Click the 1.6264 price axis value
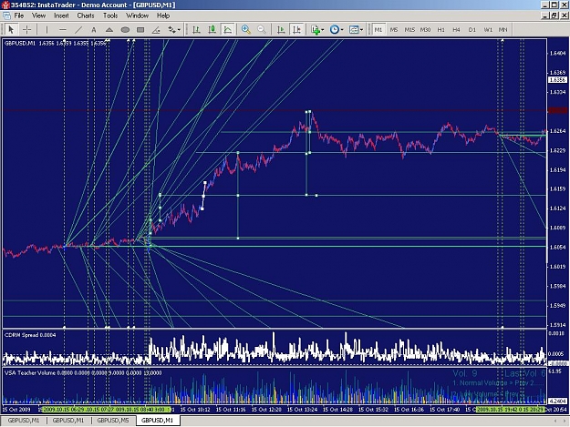This screenshot has width=570, height=427. 557,131
